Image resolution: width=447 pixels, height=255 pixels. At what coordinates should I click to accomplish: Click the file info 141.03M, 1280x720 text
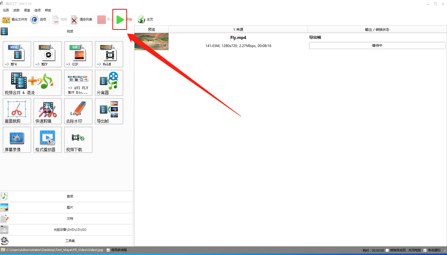point(238,46)
